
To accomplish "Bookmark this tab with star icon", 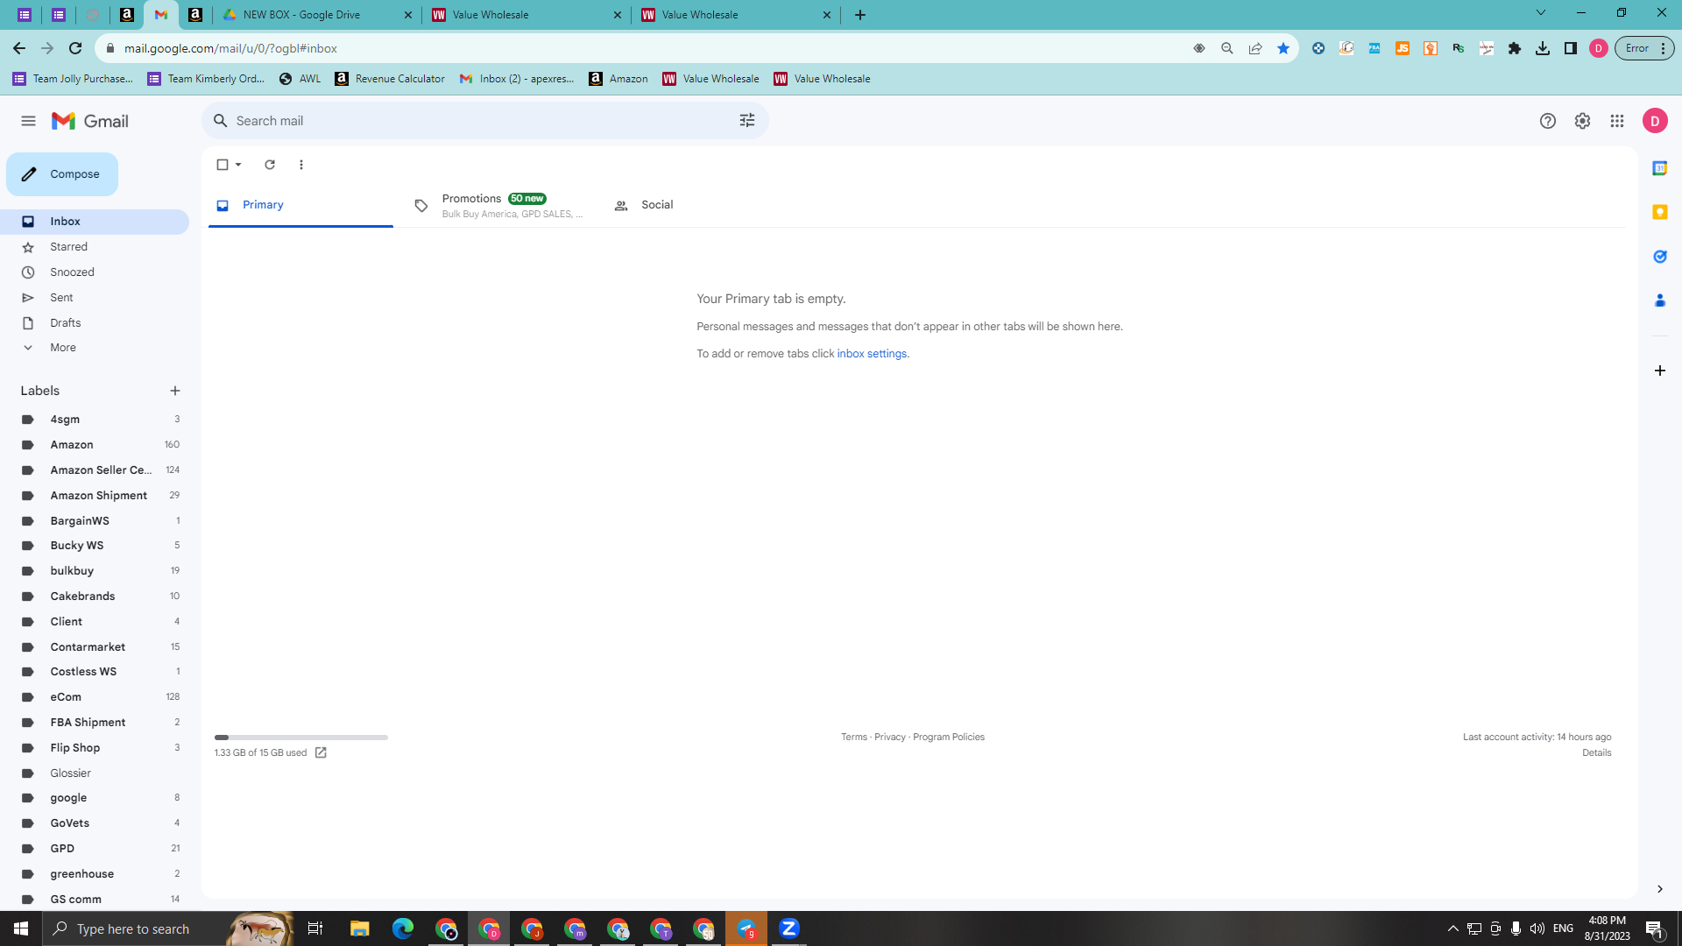I will 1283,48.
